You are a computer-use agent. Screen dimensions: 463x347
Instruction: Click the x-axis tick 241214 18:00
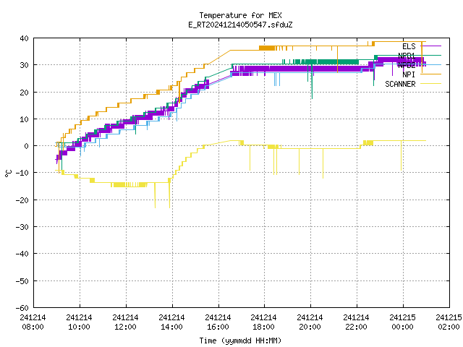point(263,322)
